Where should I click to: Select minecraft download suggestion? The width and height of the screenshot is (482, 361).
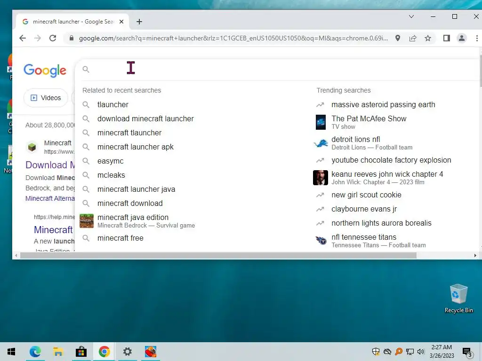(x=130, y=204)
